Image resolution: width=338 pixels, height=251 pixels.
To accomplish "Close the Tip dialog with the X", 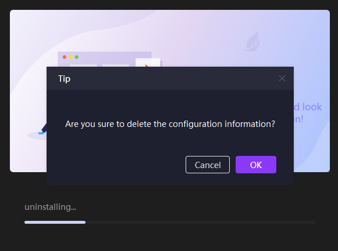I will [282, 78].
